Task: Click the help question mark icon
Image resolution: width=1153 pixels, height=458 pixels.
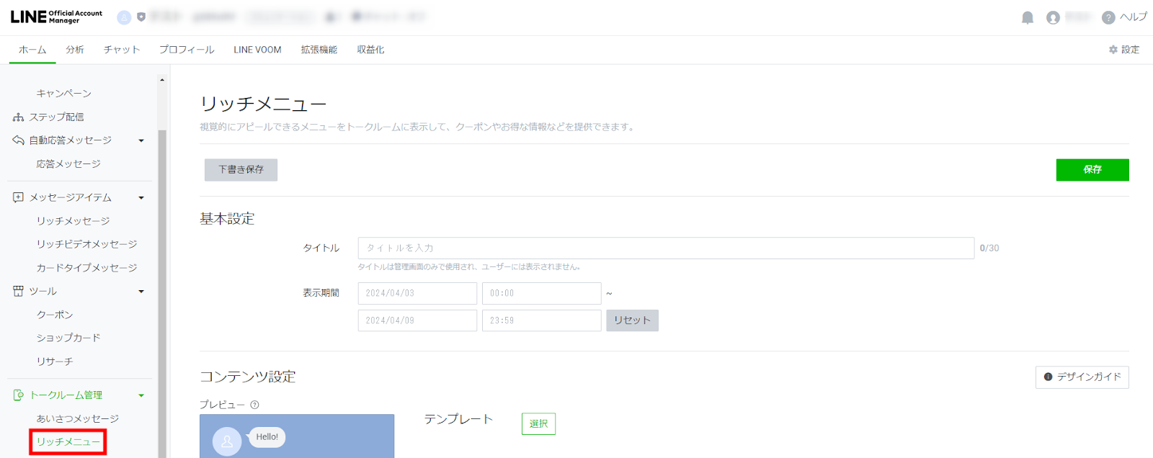Action: [1108, 18]
